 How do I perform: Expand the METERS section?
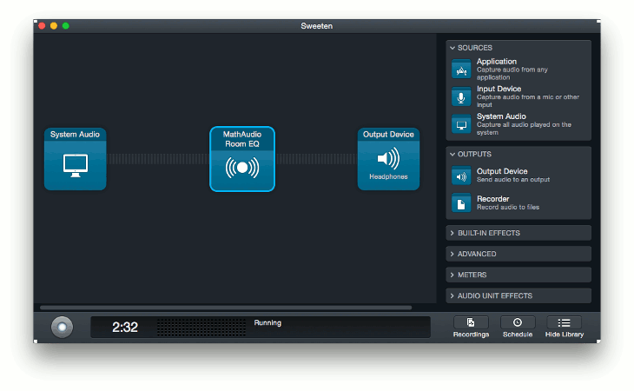[518, 275]
